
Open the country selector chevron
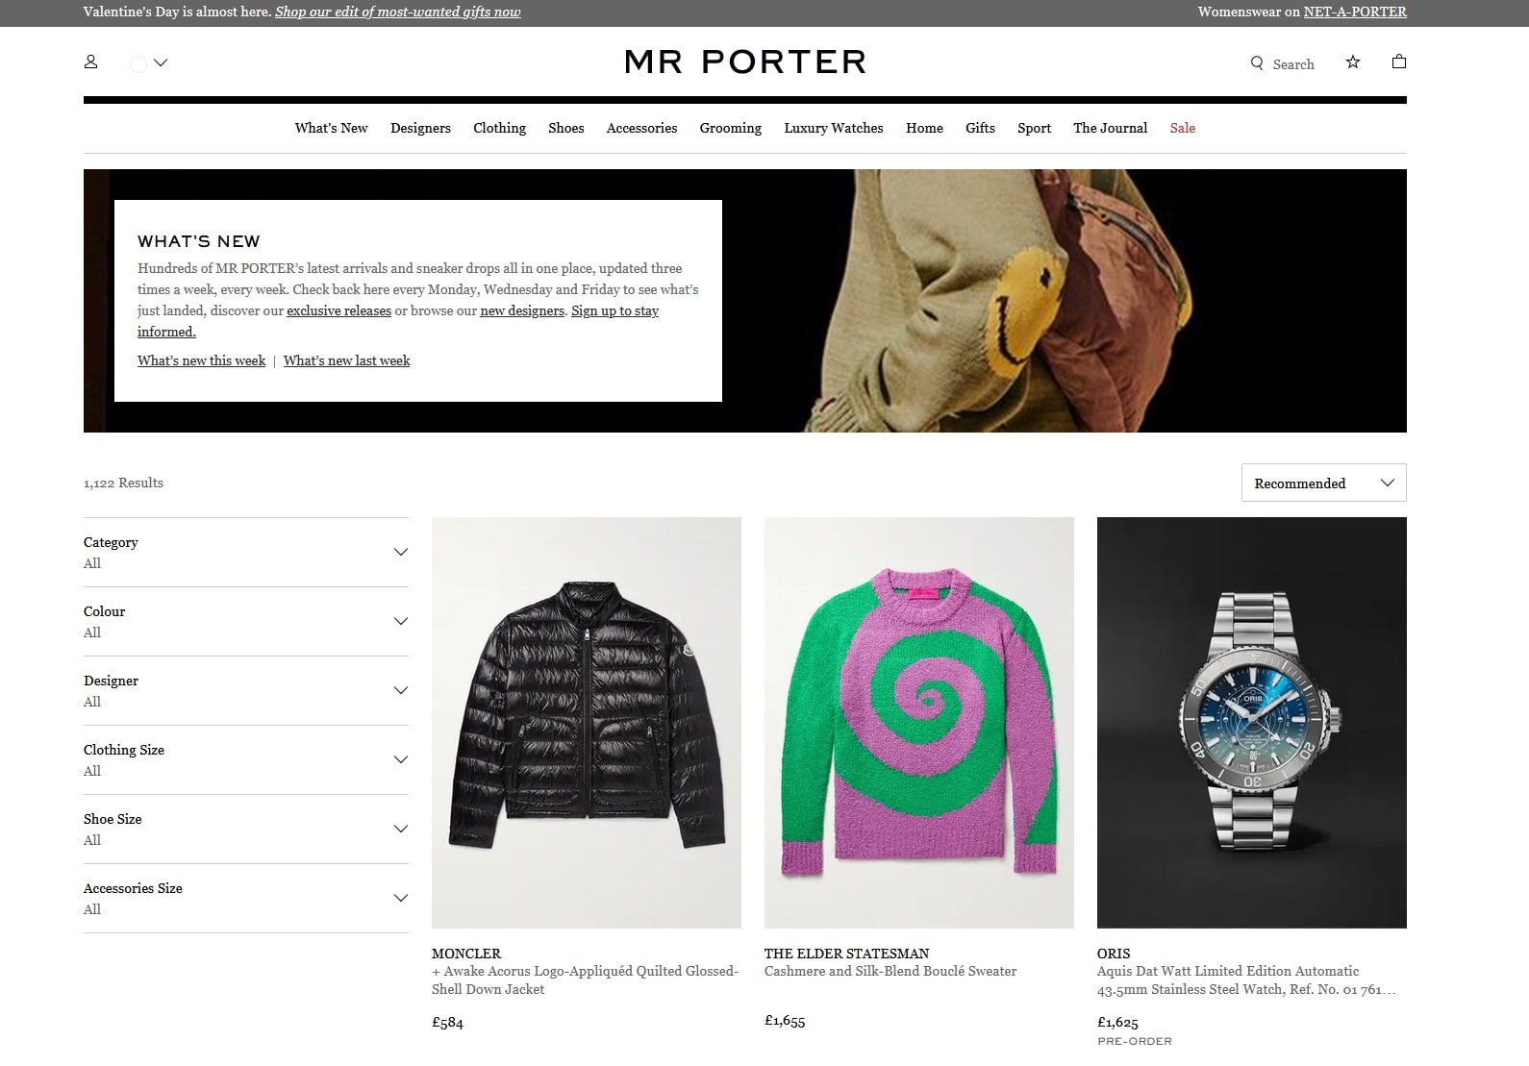(161, 62)
